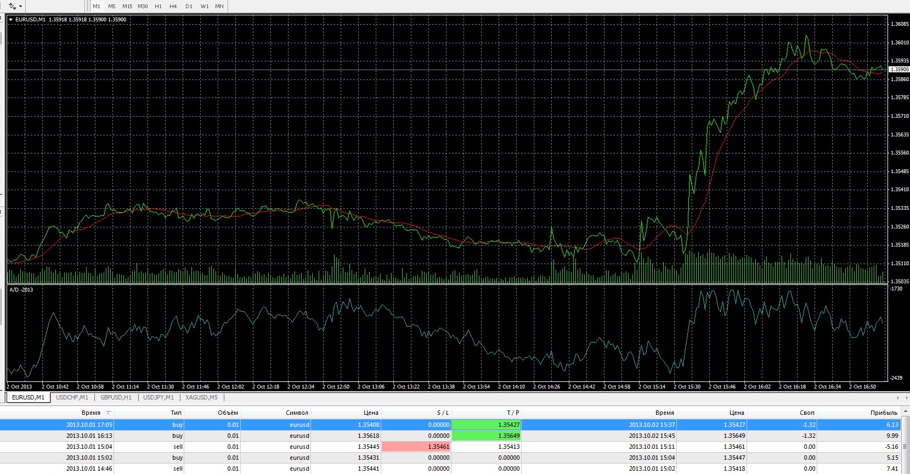Screen dimensions: 910x474
Task: Set the chart period to H1
Action: 158,6
